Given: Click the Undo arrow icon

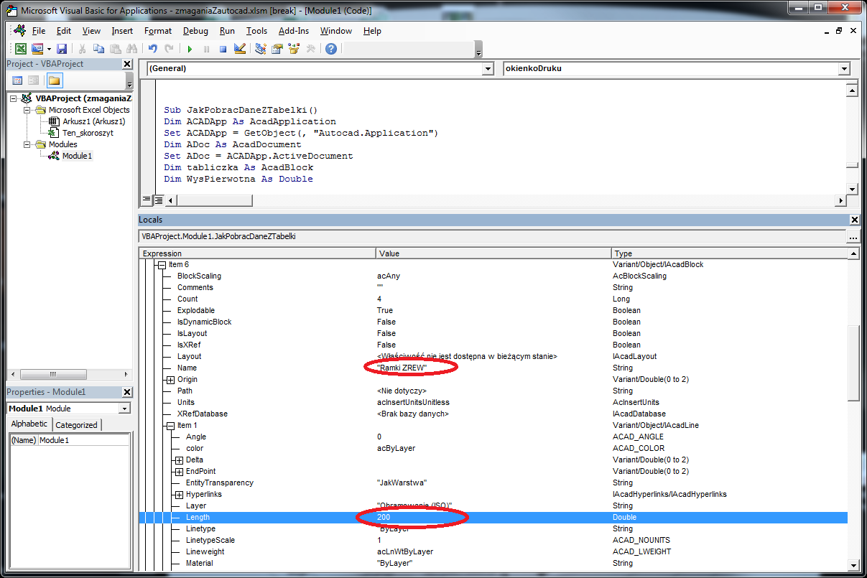Looking at the screenshot, I should pos(152,49).
